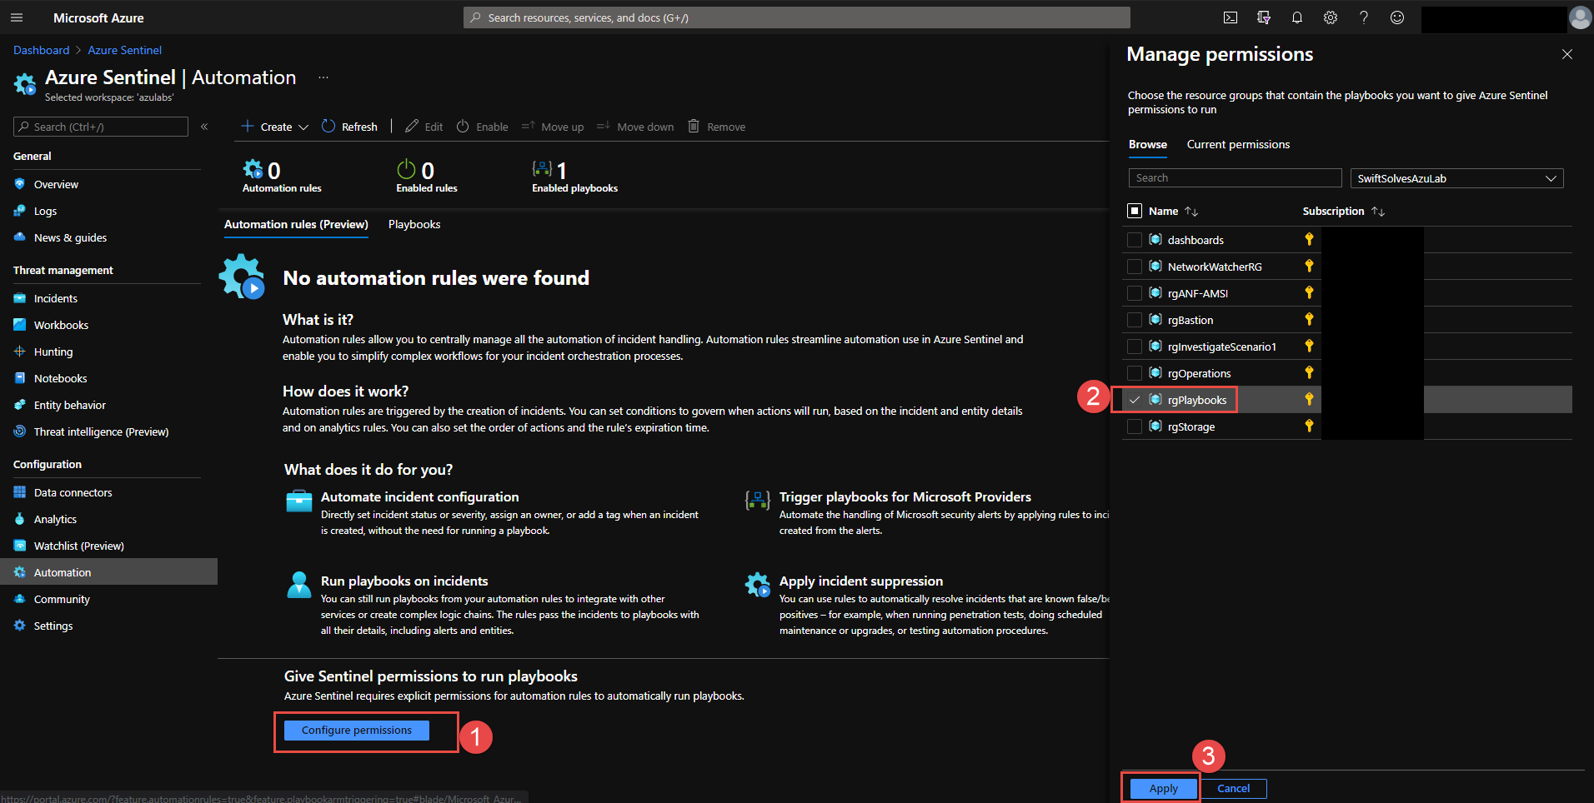The height and width of the screenshot is (803, 1594).
Task: Open Cloud Shell from the top bar
Action: [x=1231, y=17]
